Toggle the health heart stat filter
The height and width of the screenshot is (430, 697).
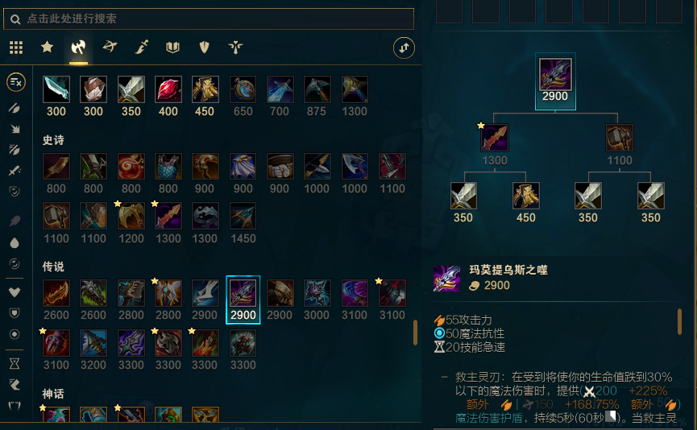[x=15, y=291]
